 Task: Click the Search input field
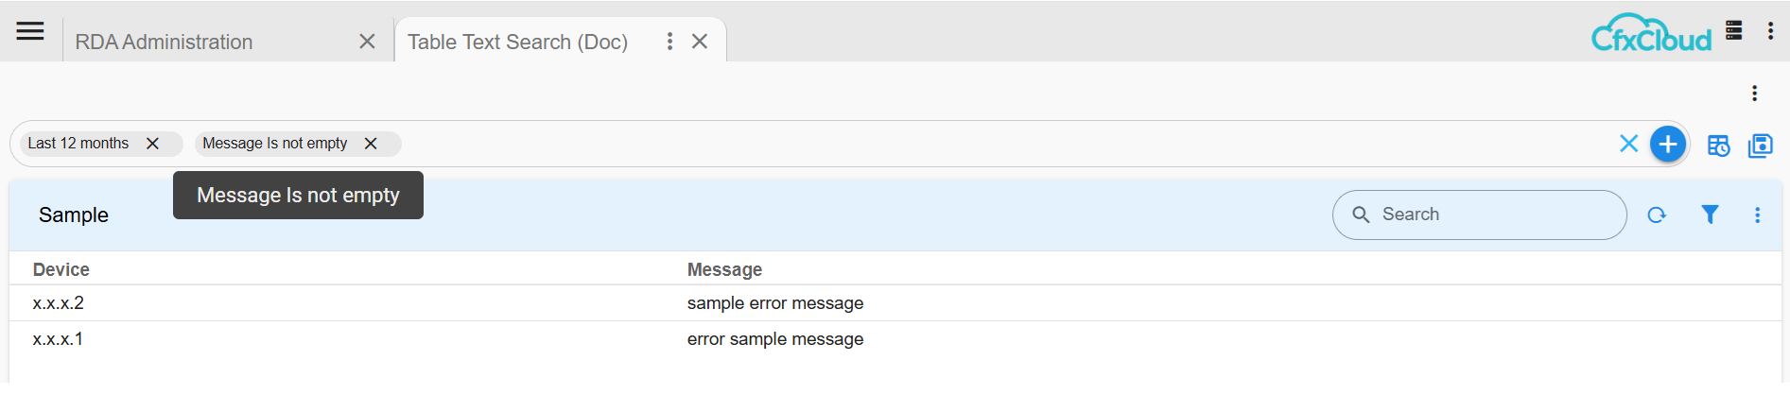pos(1494,215)
